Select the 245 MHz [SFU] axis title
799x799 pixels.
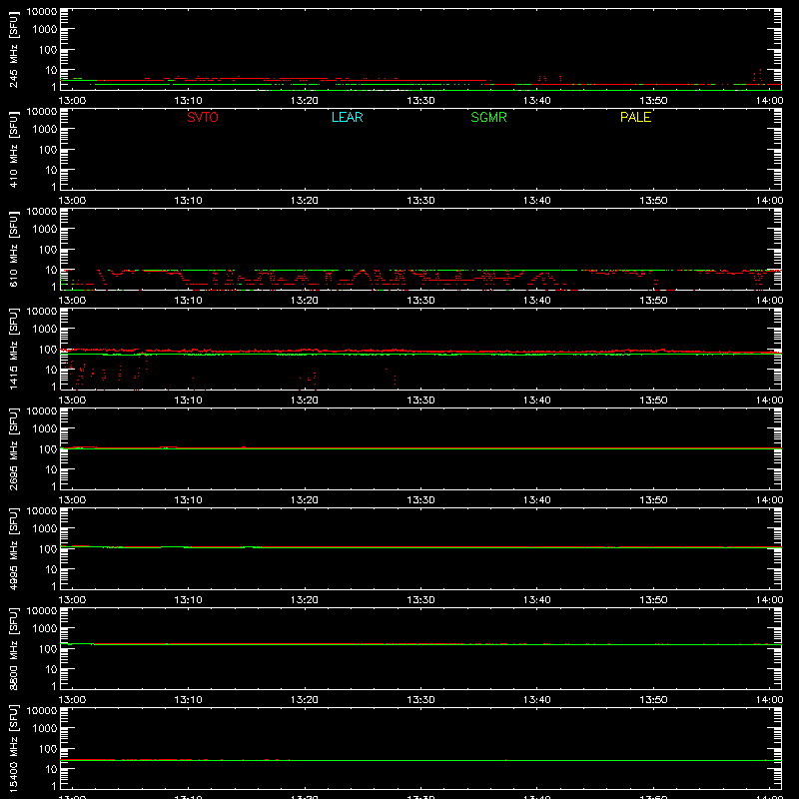(13, 49)
